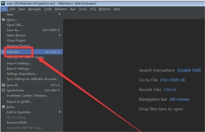Image resolution: width=205 pixels, height=132 pixels.
Task: Open the Tools menu
Action: pos(83,9)
